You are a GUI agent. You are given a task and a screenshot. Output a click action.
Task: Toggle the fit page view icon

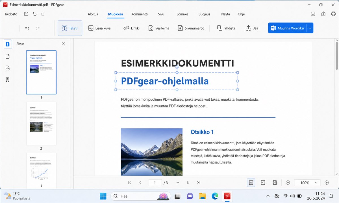pyautogui.click(x=275, y=183)
